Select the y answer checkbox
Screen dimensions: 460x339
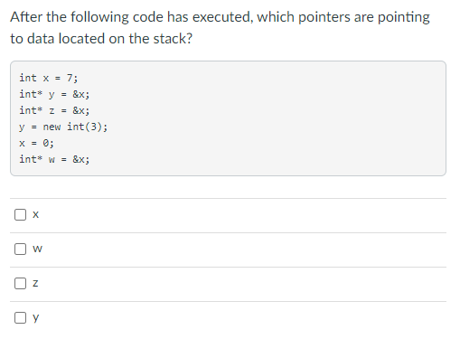tap(20, 317)
